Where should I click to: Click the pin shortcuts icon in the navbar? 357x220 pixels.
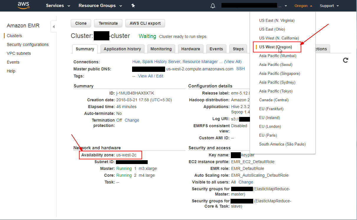133,5
